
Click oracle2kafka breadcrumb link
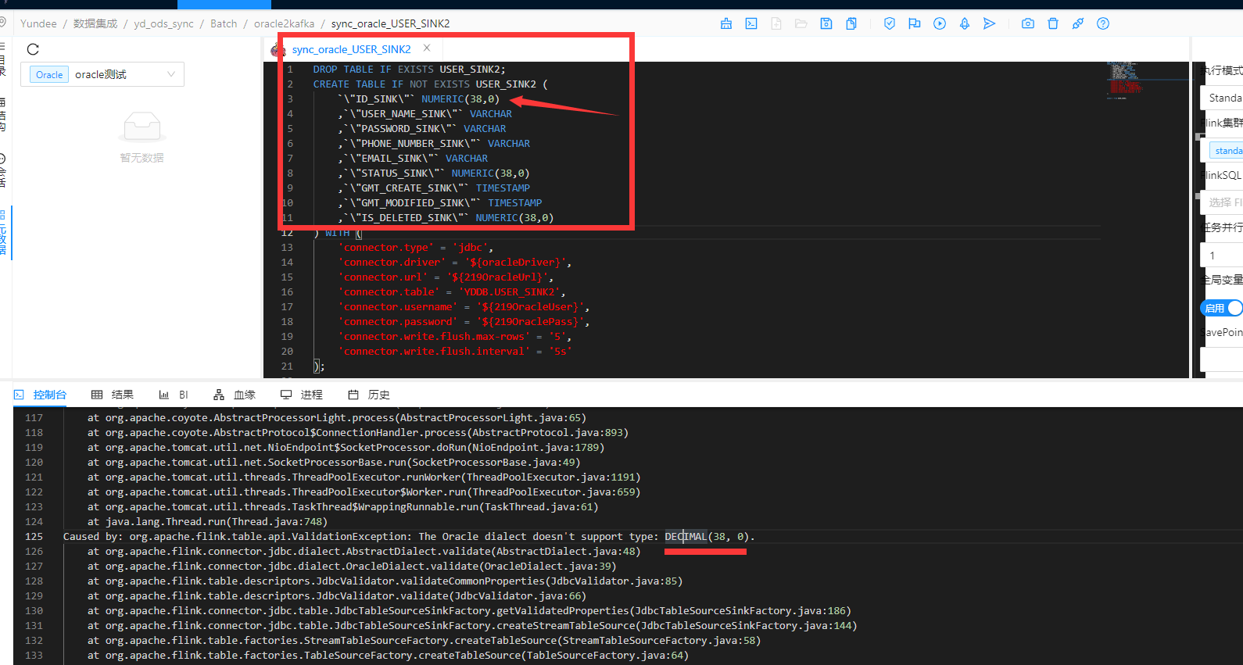coord(284,23)
